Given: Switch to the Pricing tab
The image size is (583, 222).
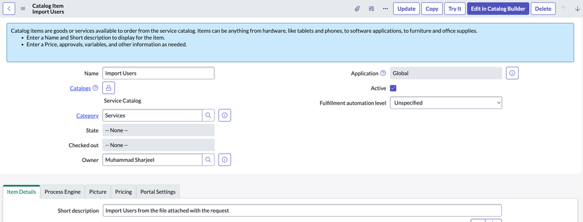Looking at the screenshot, I should [123, 192].
